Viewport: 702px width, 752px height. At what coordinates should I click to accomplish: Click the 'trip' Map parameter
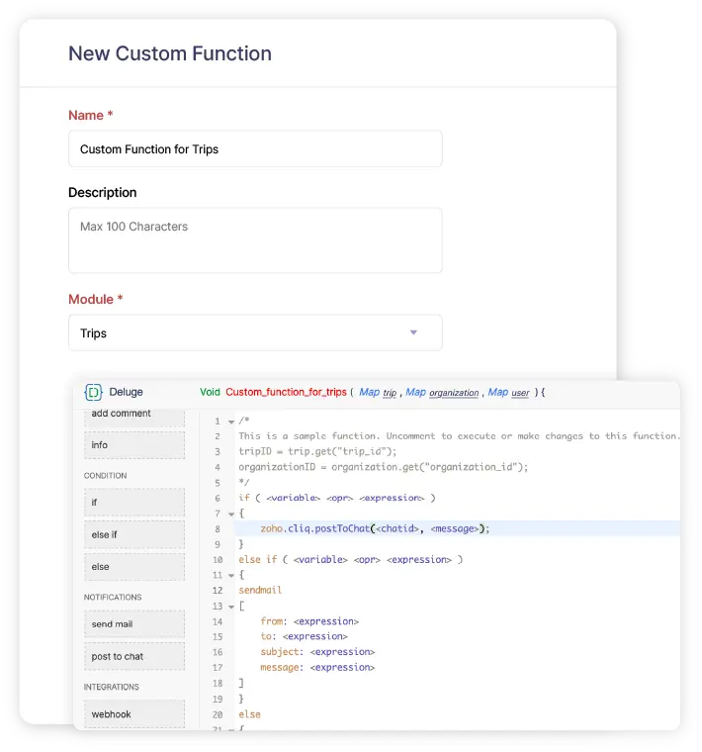tap(390, 393)
